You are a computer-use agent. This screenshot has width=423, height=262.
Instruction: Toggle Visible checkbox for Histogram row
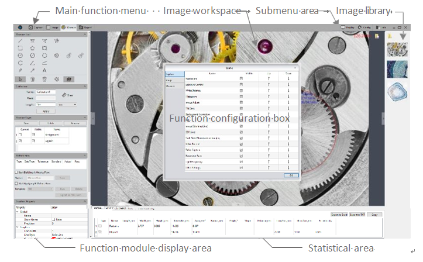pos(241,96)
